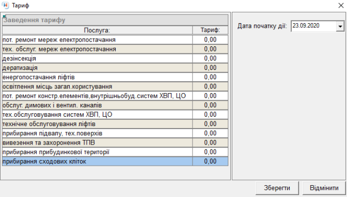This screenshot has height=197, width=347.
Task: Click the Відмінити button
Action: (324, 188)
